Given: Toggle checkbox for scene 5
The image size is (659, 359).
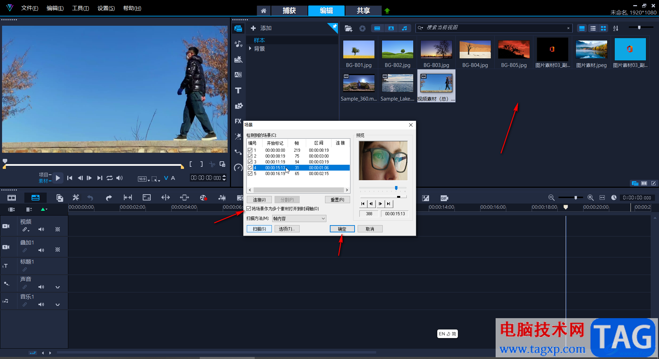Looking at the screenshot, I should pyautogui.click(x=250, y=174).
